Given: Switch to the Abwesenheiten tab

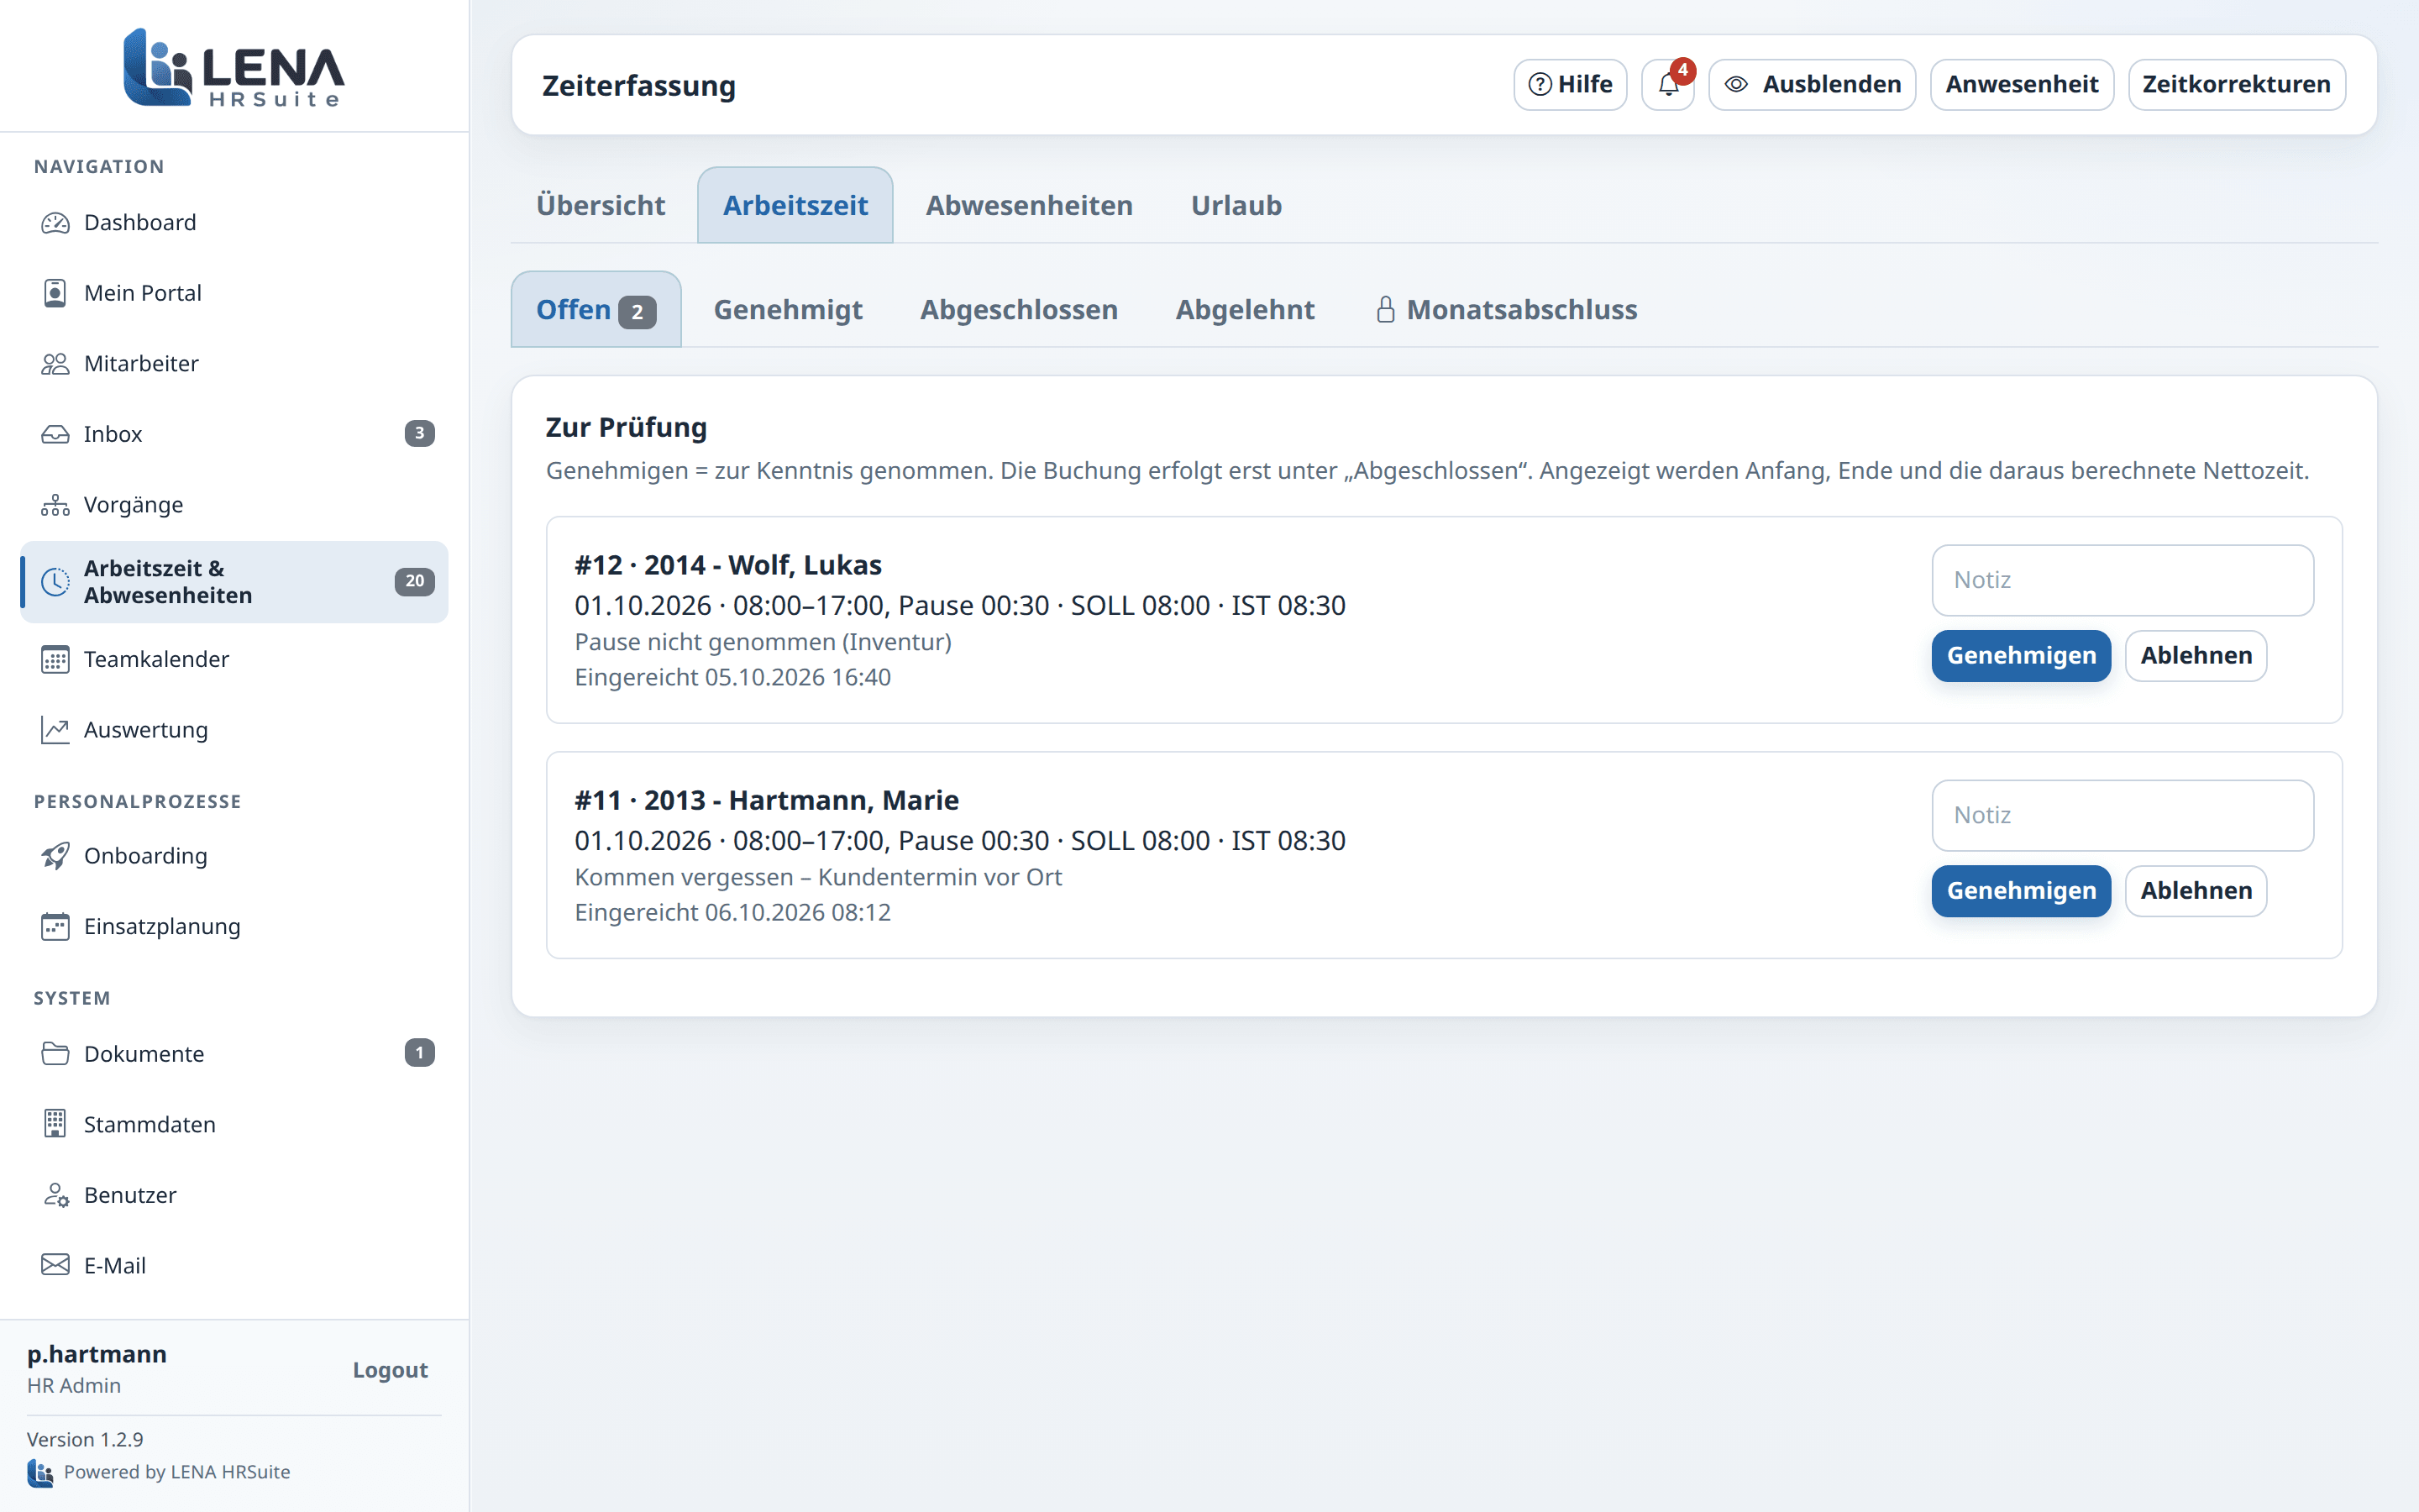Looking at the screenshot, I should click(1029, 205).
